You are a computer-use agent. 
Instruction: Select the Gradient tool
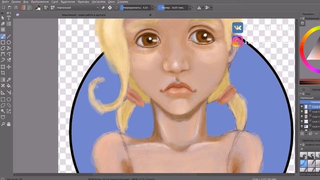click(3, 80)
